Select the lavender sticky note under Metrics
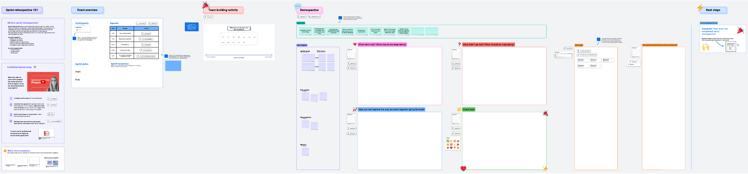The height and width of the screenshot is (174, 748). (305, 151)
